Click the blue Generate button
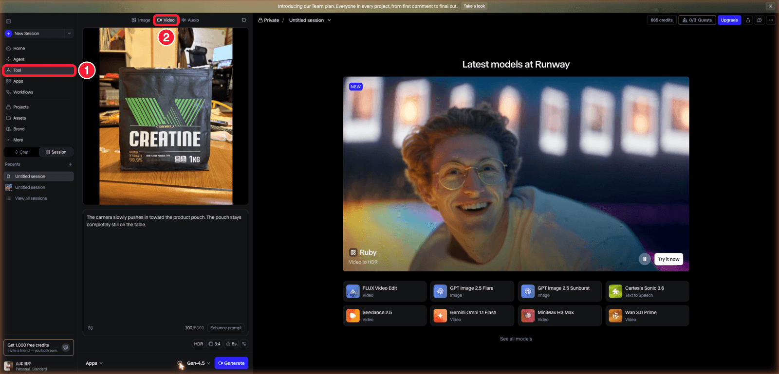The image size is (779, 374). (231, 363)
